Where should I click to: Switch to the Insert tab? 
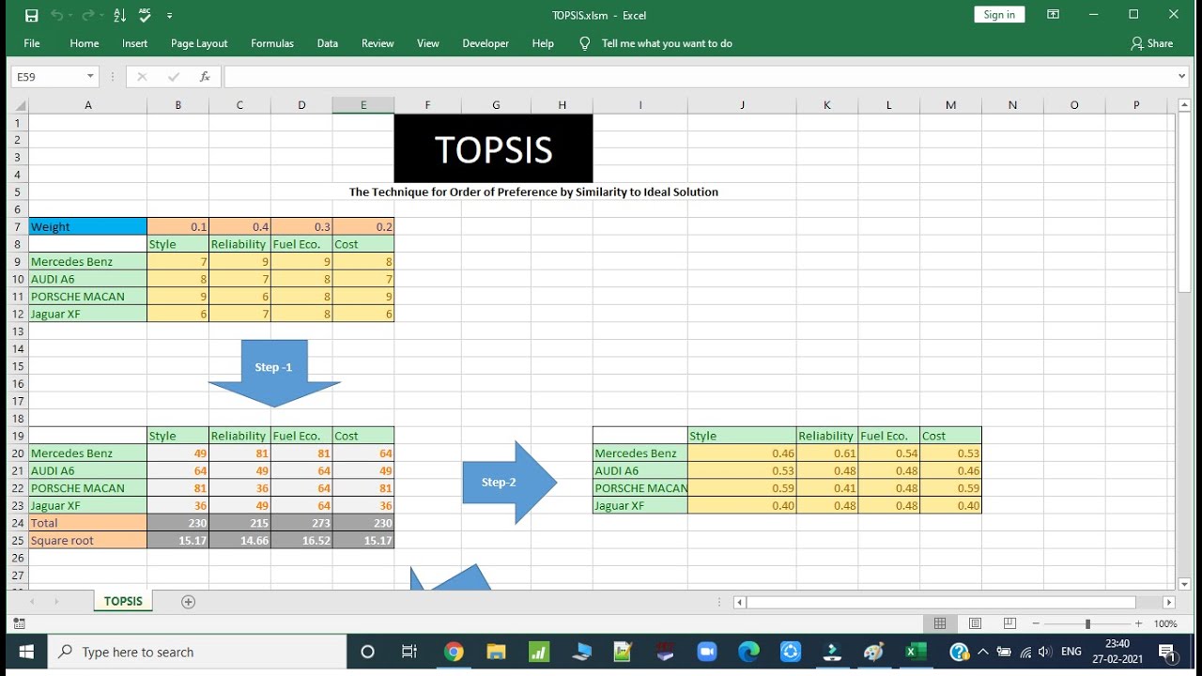click(x=134, y=43)
